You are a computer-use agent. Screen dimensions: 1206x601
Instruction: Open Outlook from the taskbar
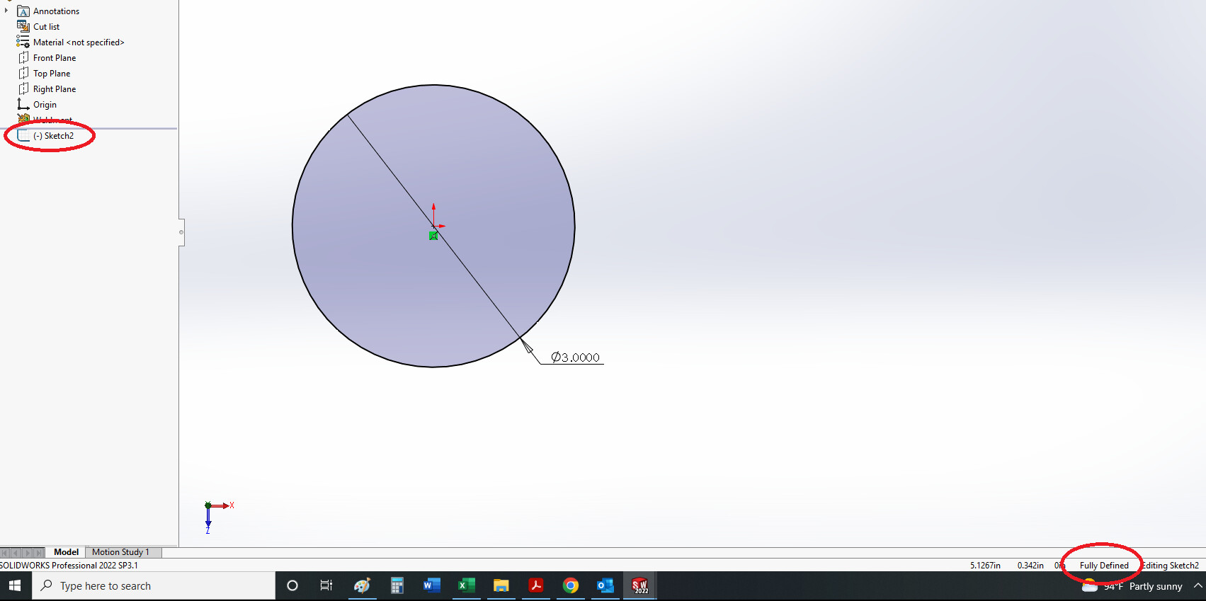(x=605, y=586)
